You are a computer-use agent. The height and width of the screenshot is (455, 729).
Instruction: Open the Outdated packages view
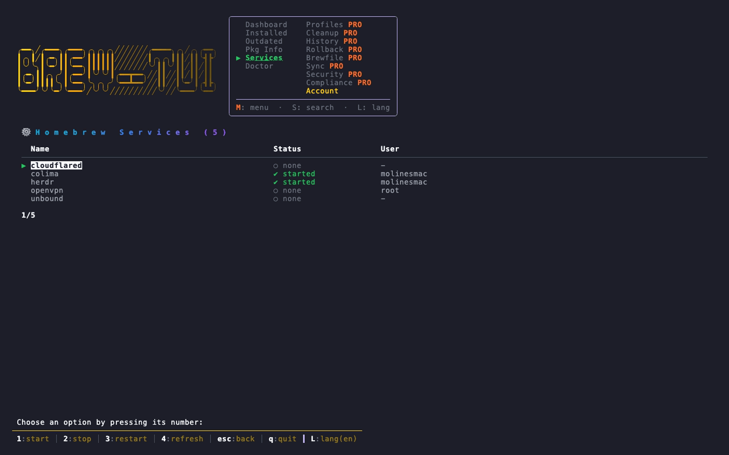pos(264,41)
